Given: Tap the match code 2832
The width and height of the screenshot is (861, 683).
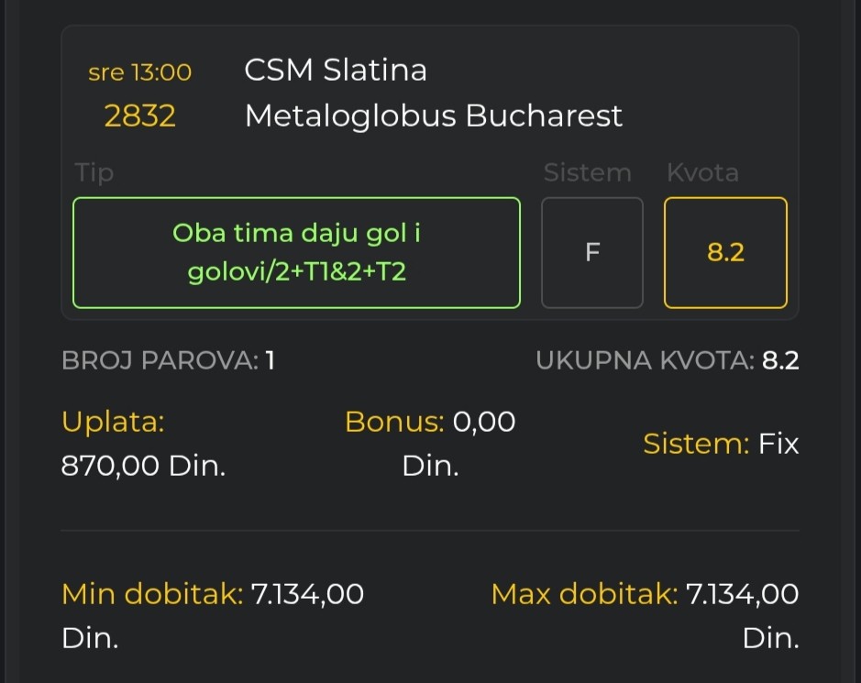Looking at the screenshot, I should pos(139,116).
